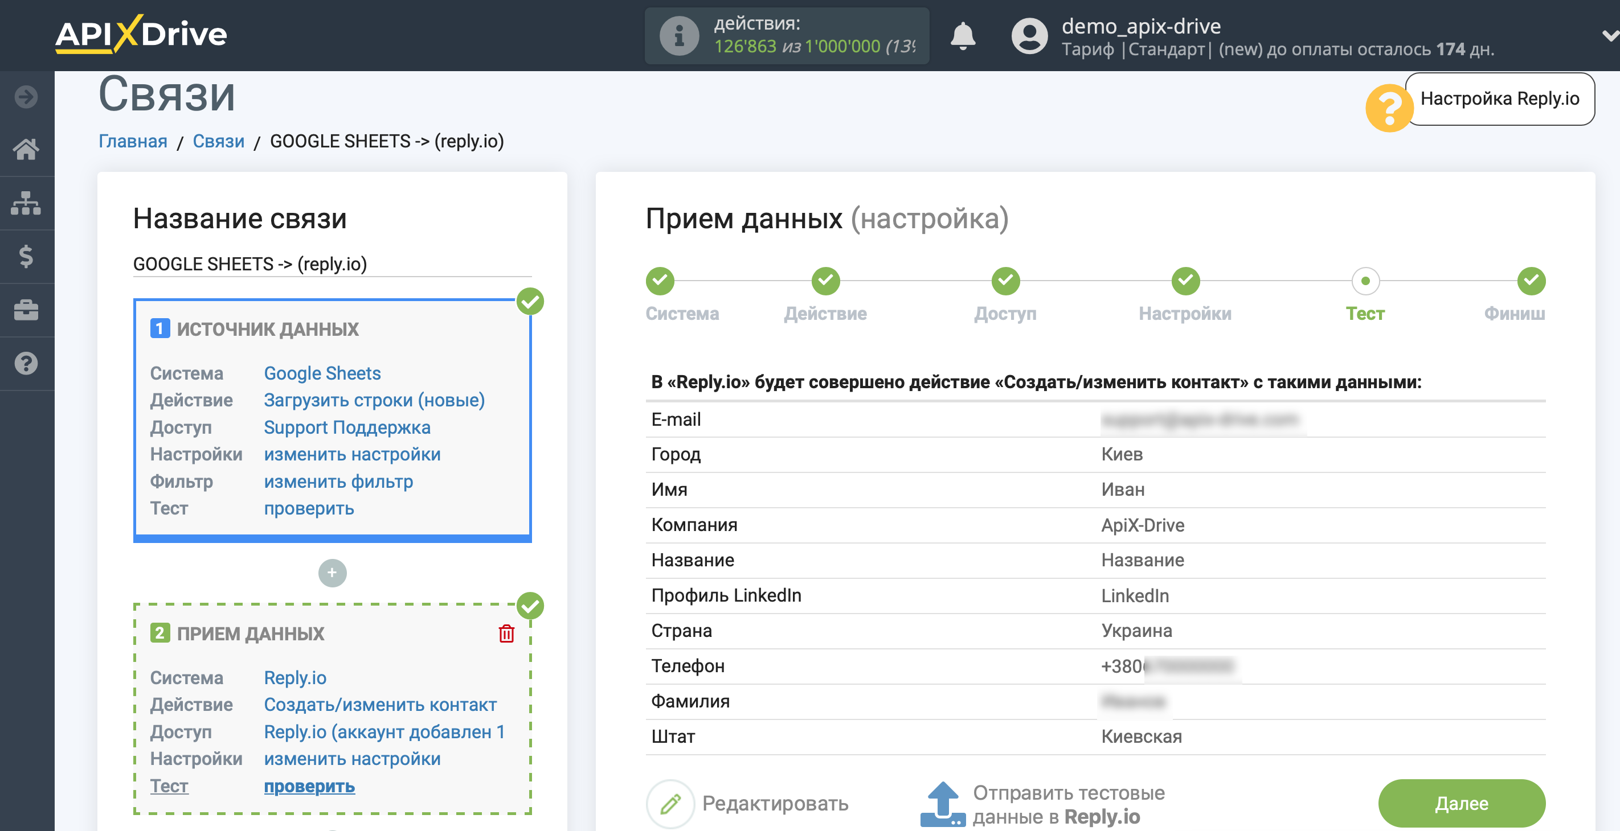Click the ПРИЕМ ДАННЫХ block header
Viewport: 1620px width, 831px height.
click(x=250, y=633)
